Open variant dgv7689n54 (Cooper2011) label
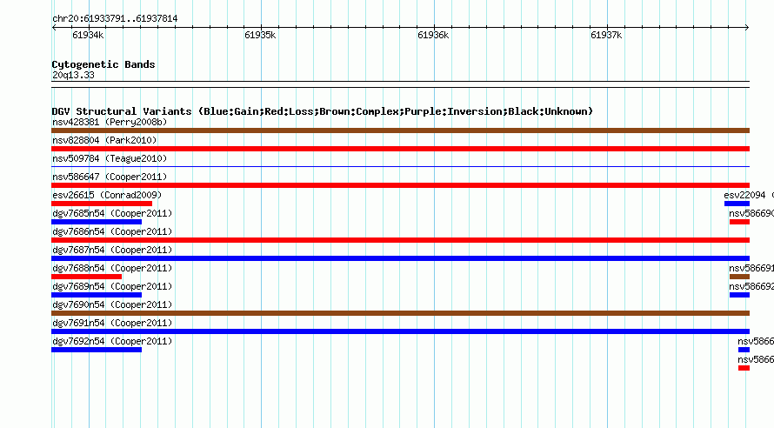The image size is (774, 428). [112, 286]
